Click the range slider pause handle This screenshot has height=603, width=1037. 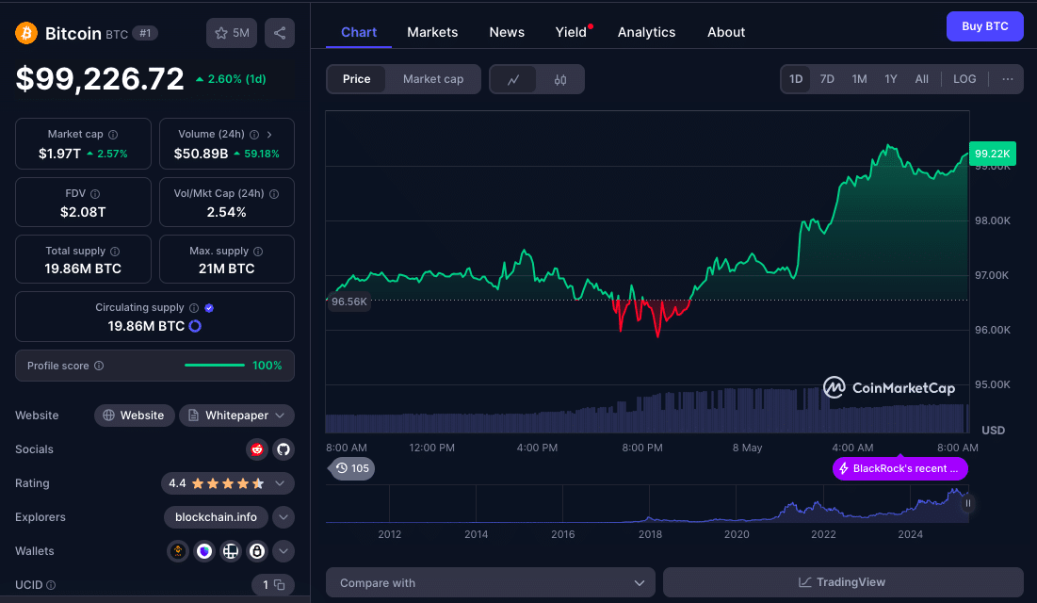[x=967, y=503]
